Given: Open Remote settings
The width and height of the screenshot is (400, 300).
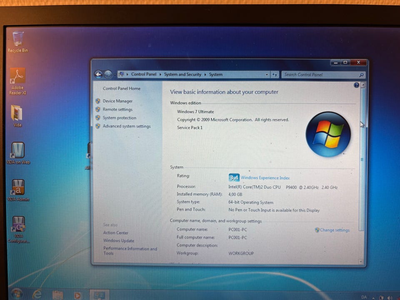Looking at the screenshot, I should 117,110.
